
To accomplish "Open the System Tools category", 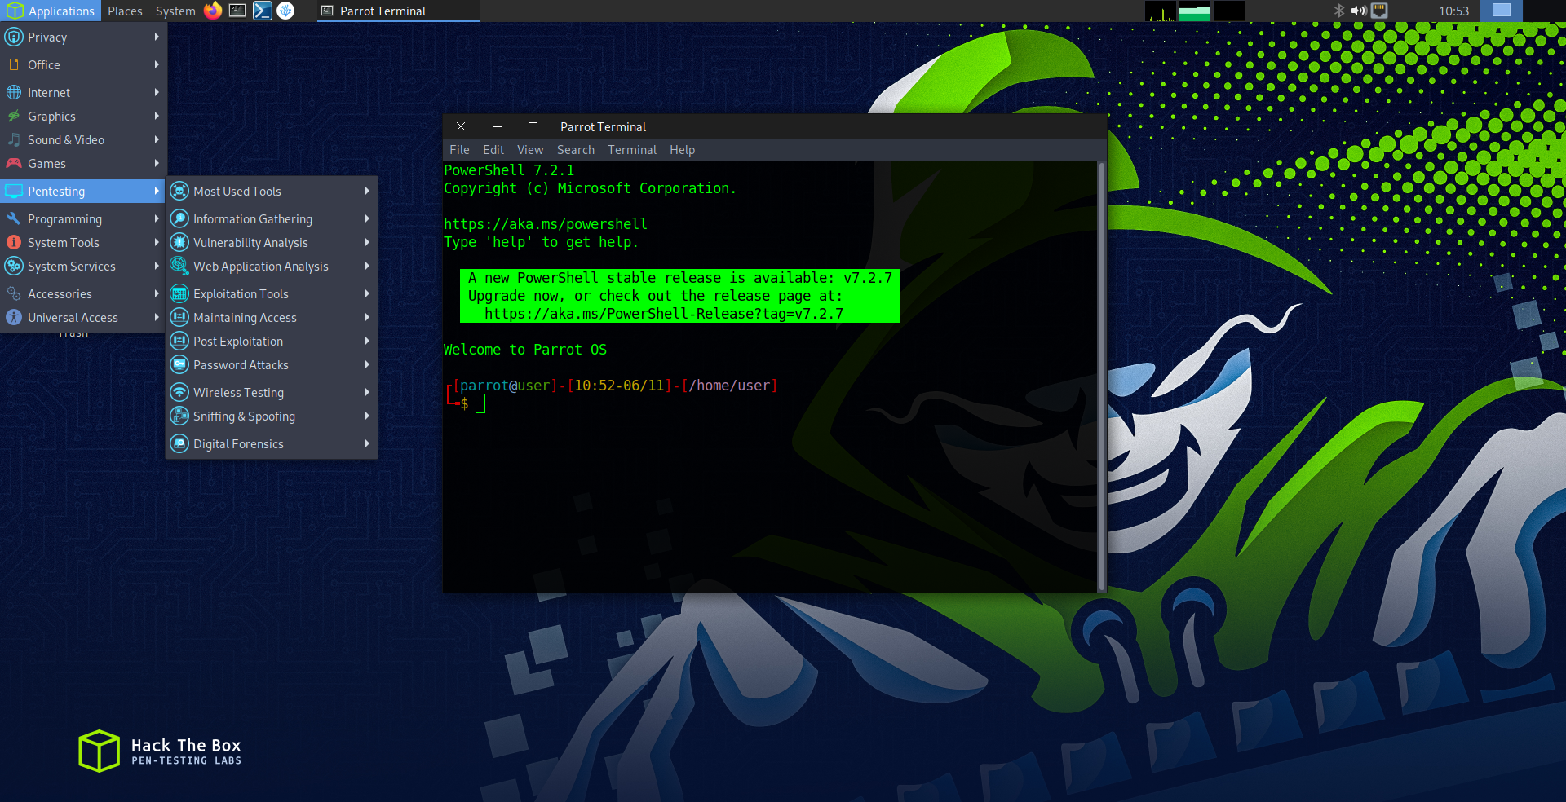I will [82, 242].
